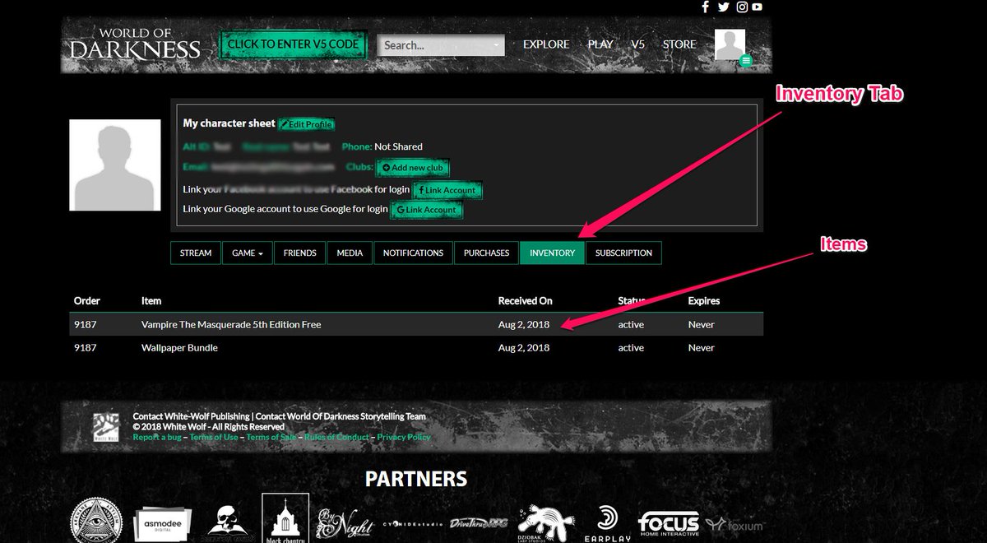
Task: Open the Instagram social icon
Action: pyautogui.click(x=741, y=7)
